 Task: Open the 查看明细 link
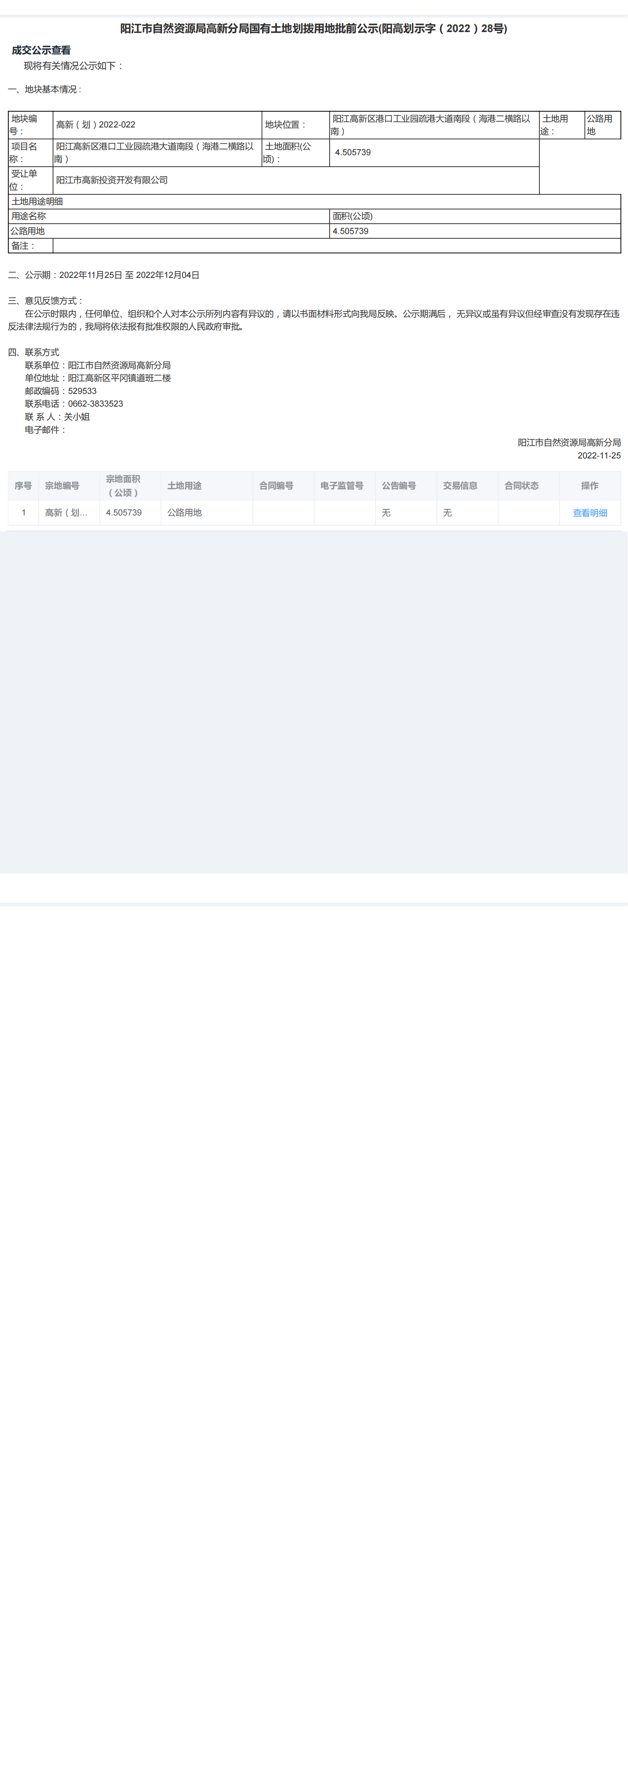pyautogui.click(x=589, y=513)
